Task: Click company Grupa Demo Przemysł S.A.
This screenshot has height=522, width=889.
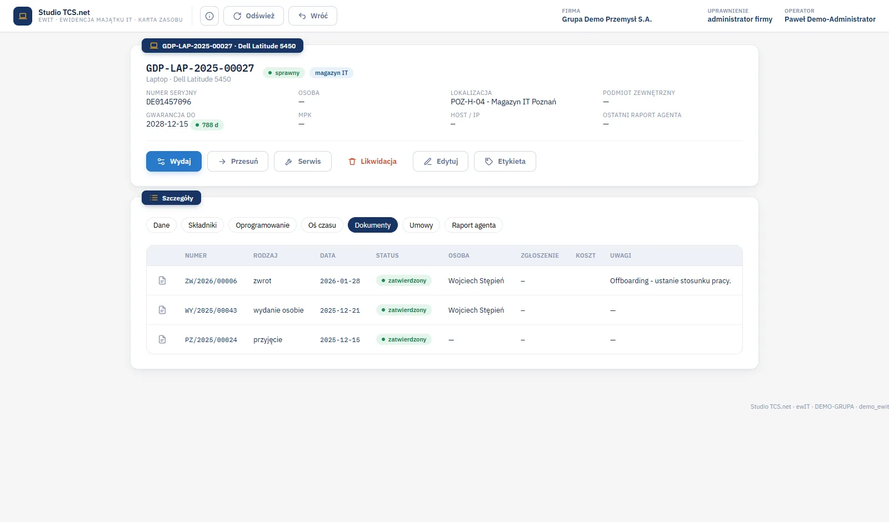Action: point(607,19)
